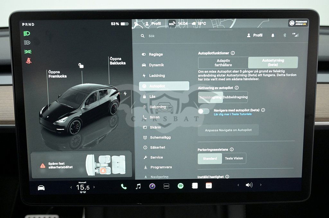Choose Tesla Vision parking assistance
Viewport: 329px width, 218px height.
click(x=234, y=158)
